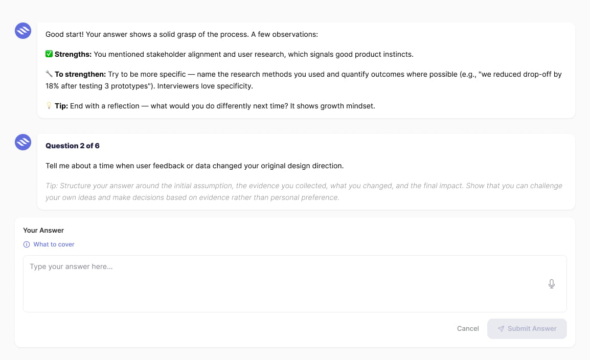This screenshot has height=360, width=590.
Task: Click the Cancel button
Action: click(x=468, y=329)
